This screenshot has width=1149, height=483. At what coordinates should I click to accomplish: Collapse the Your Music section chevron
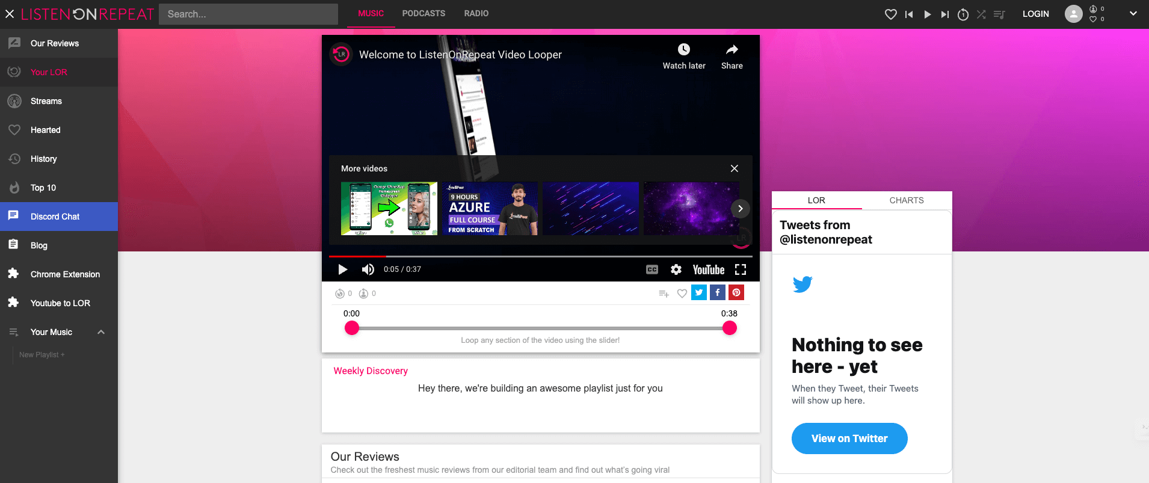[x=101, y=332]
